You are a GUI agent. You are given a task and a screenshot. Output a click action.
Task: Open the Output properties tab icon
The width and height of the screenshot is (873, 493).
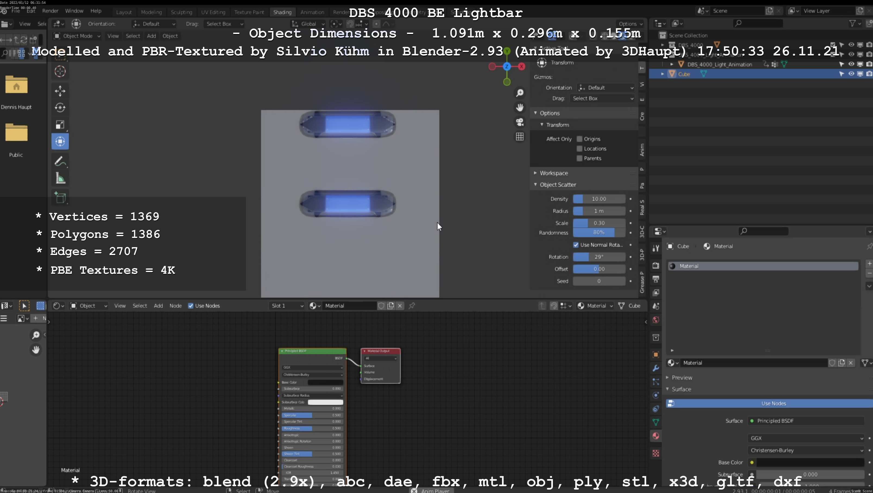pyautogui.click(x=656, y=279)
